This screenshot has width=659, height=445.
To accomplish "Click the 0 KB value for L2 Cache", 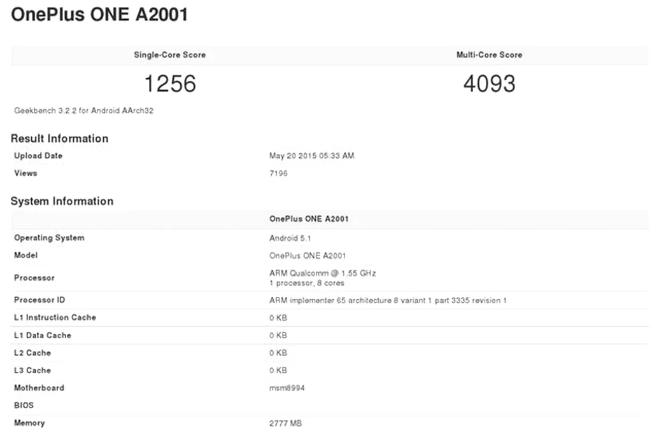I will 278,353.
